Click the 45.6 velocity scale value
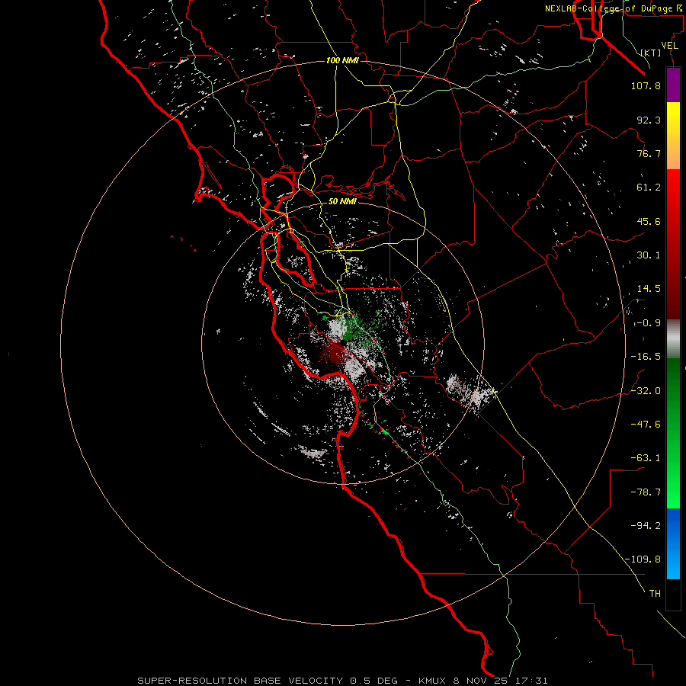The height and width of the screenshot is (686, 686). 649,221
